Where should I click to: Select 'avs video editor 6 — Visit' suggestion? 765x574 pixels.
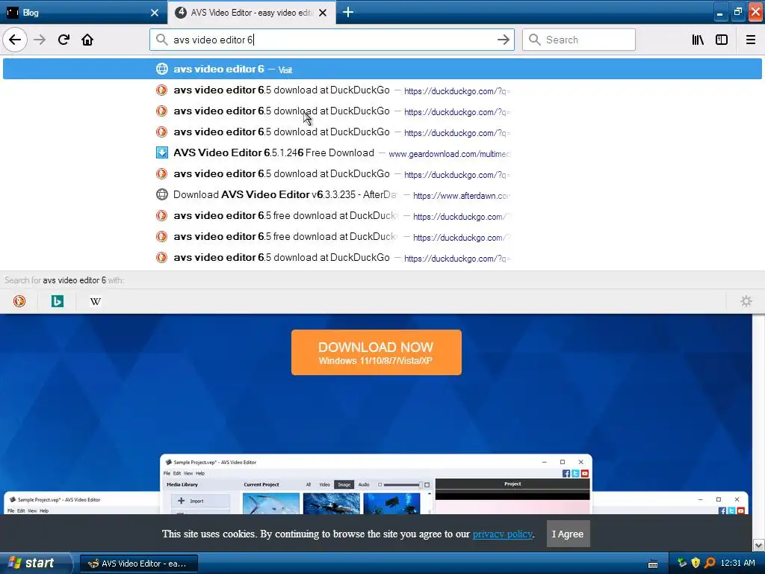382,69
